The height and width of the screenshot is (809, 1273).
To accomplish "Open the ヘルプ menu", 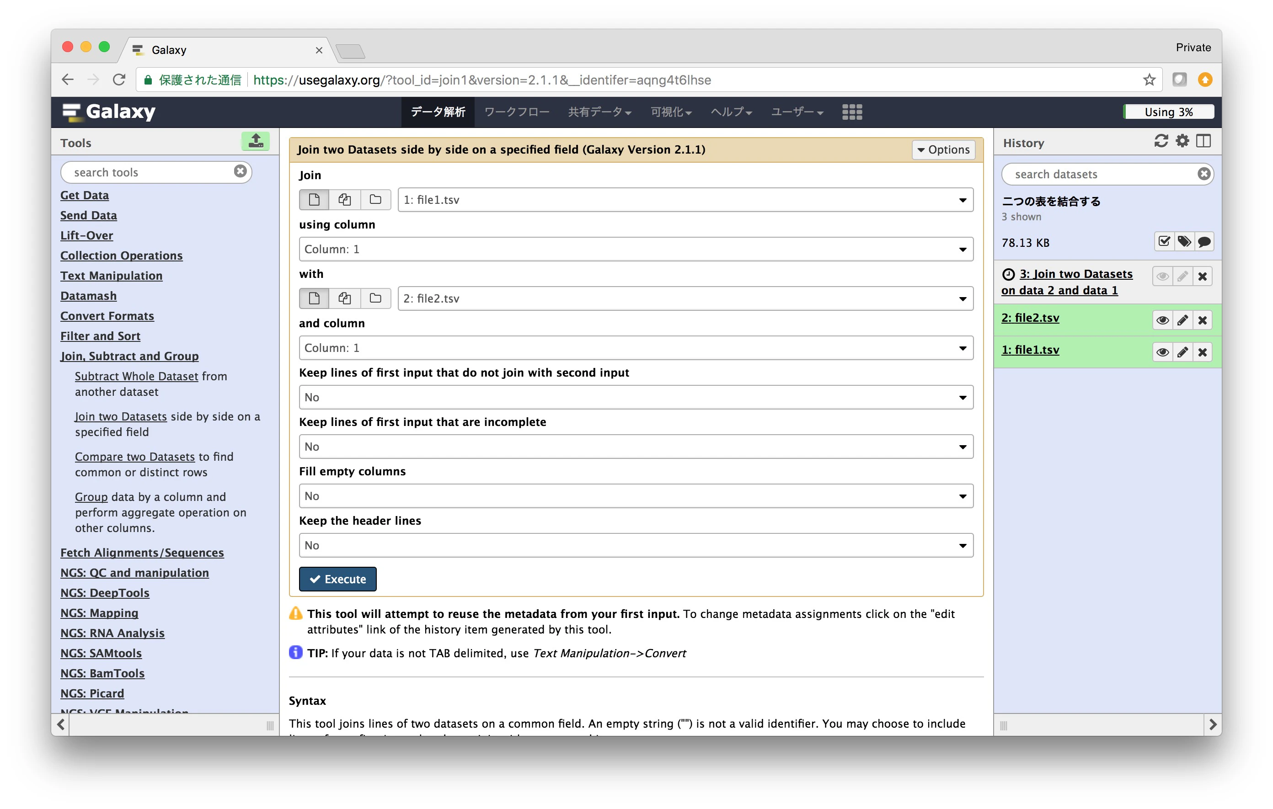I will click(731, 112).
